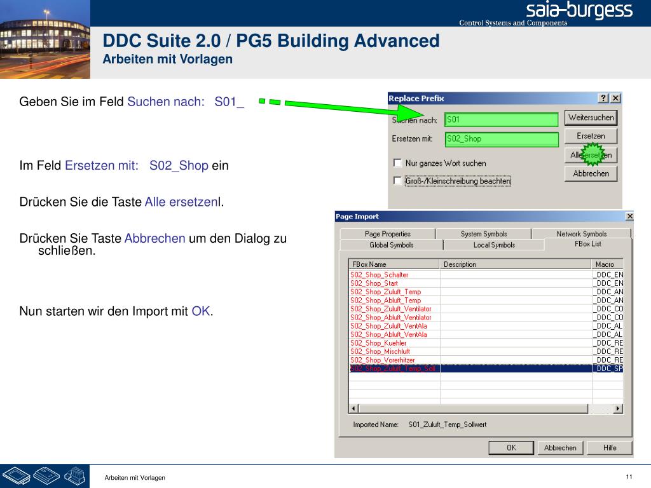651x488 pixels.
Task: Switch to the Network Symbols tab
Action: pyautogui.click(x=581, y=234)
